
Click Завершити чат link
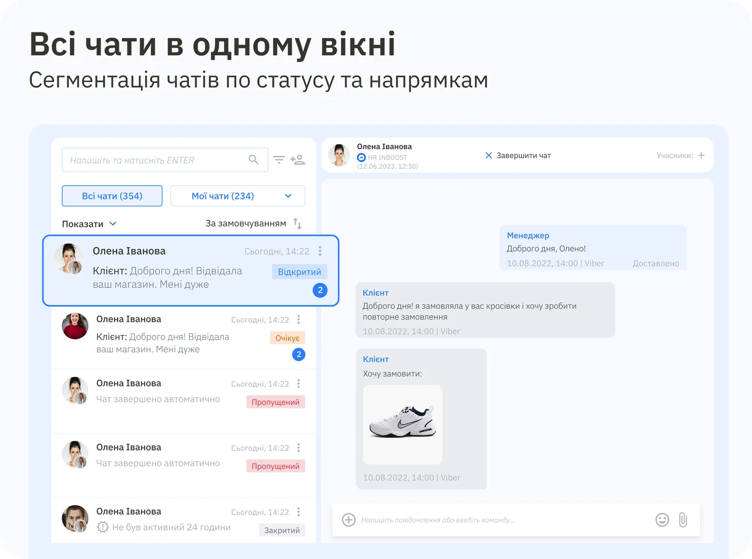point(524,155)
